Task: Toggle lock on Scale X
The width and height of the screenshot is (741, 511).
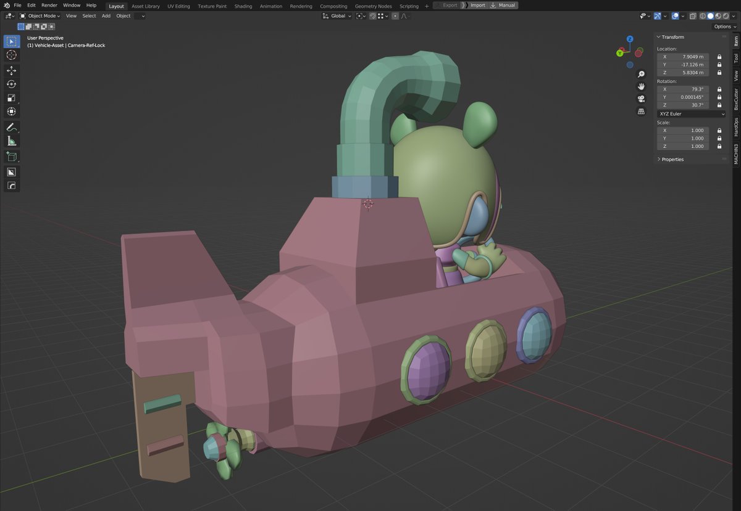Action: click(719, 131)
